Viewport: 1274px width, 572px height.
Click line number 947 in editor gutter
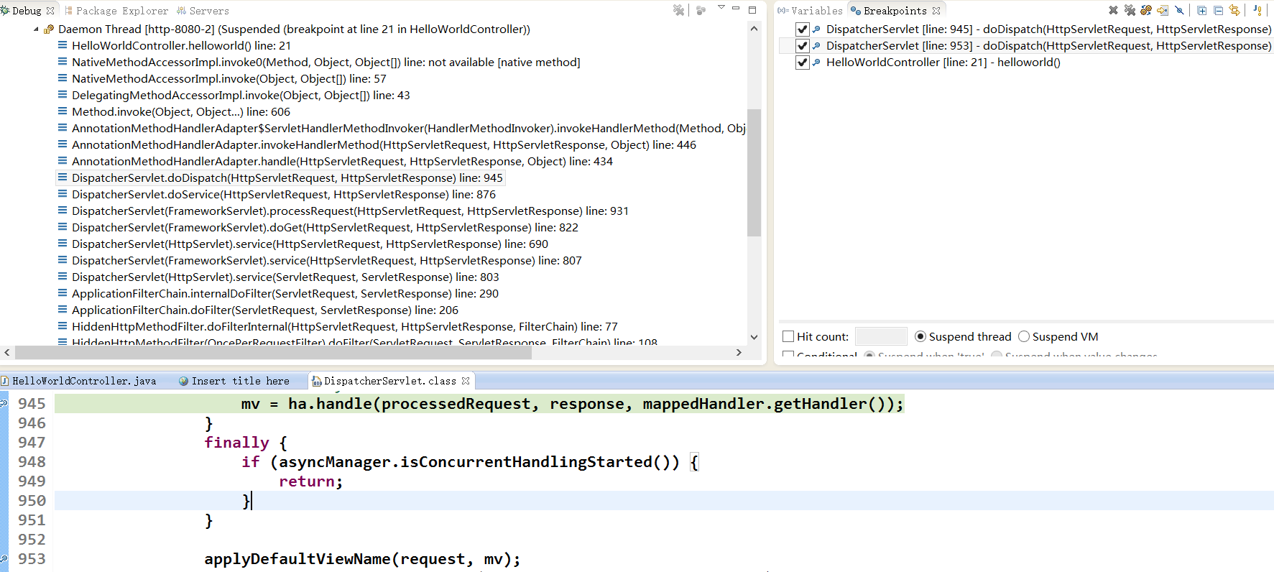click(32, 443)
